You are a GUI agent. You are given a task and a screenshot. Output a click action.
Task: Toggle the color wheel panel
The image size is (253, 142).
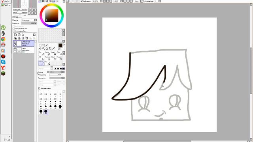pos(40,1)
